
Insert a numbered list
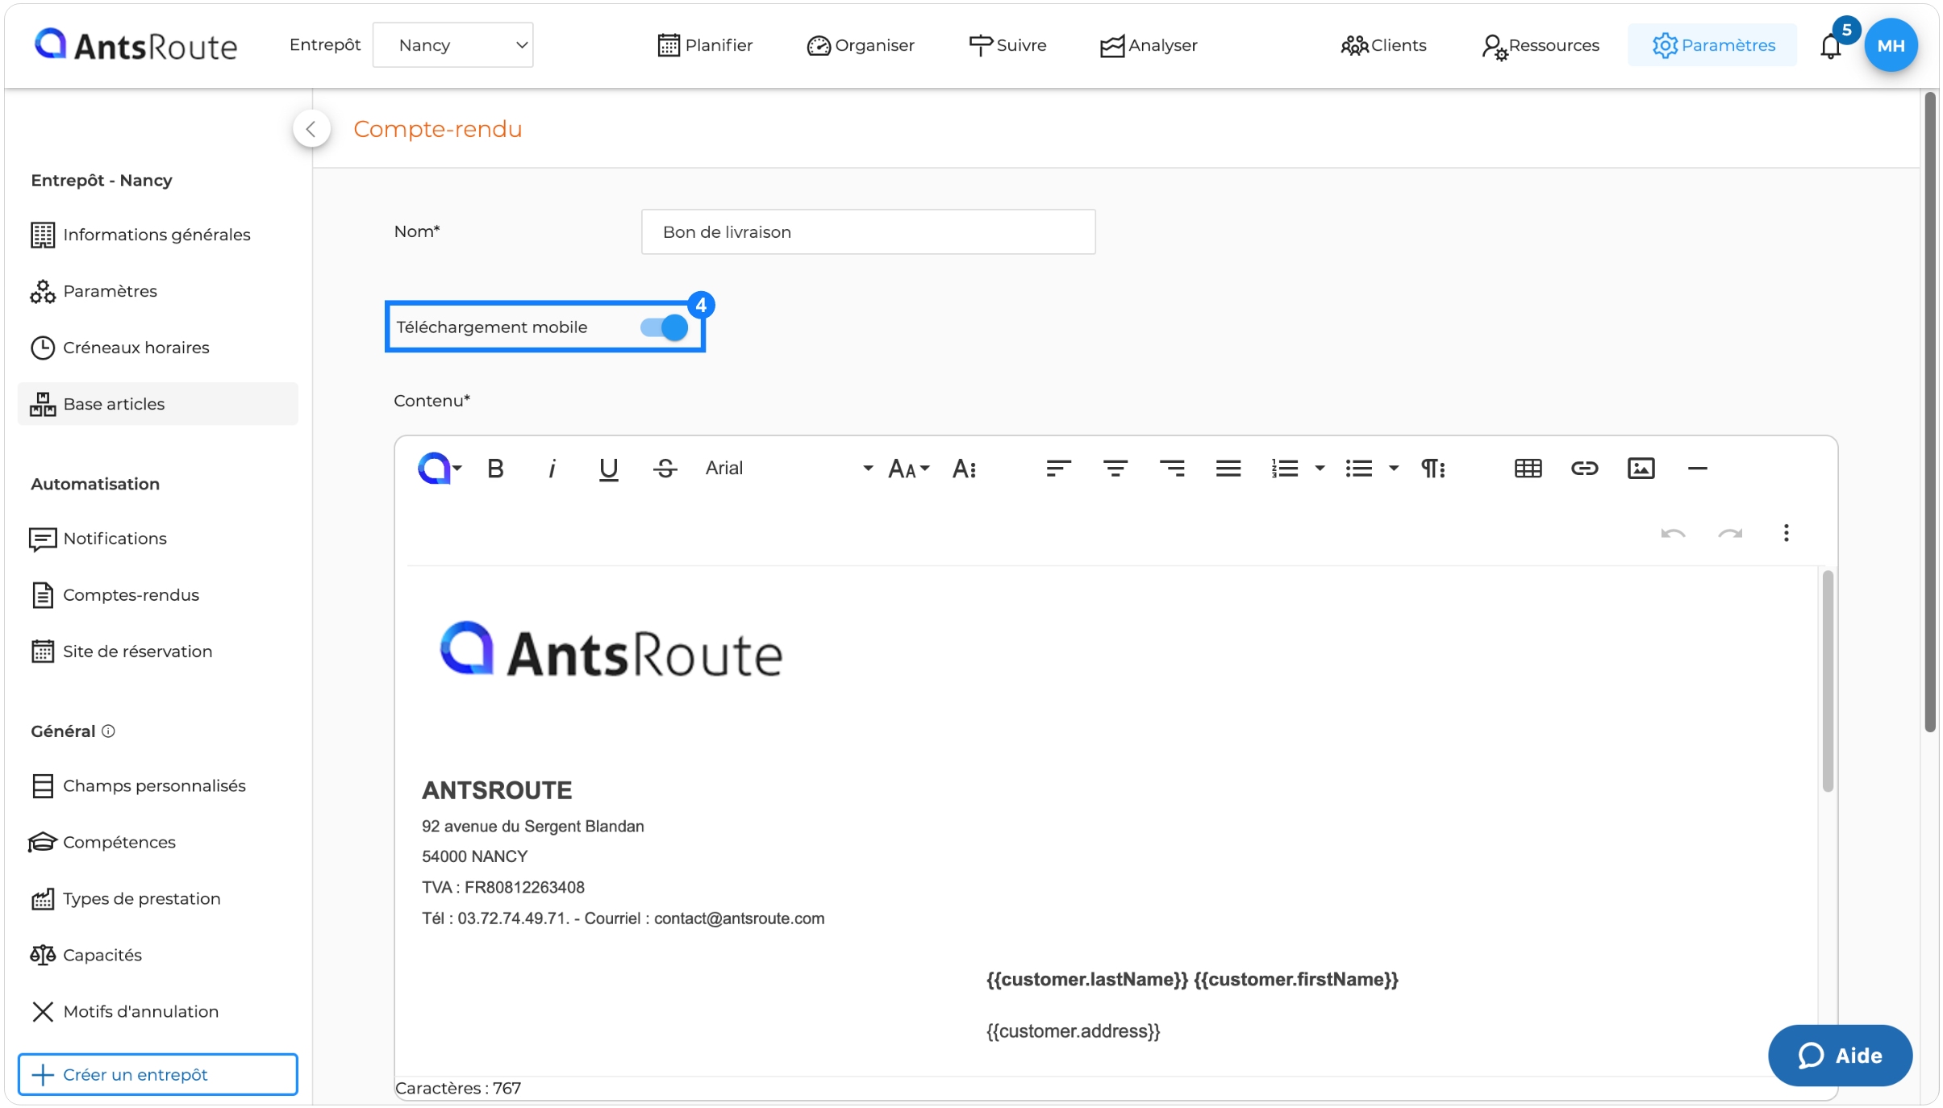pos(1285,469)
